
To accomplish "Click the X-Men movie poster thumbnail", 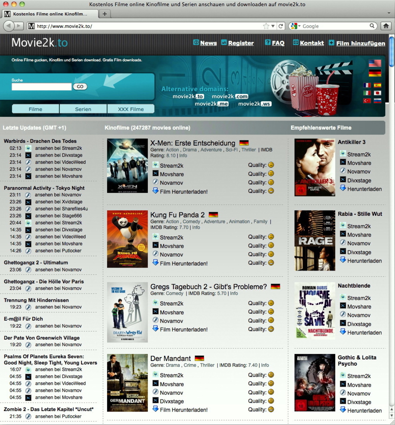I will (127, 166).
